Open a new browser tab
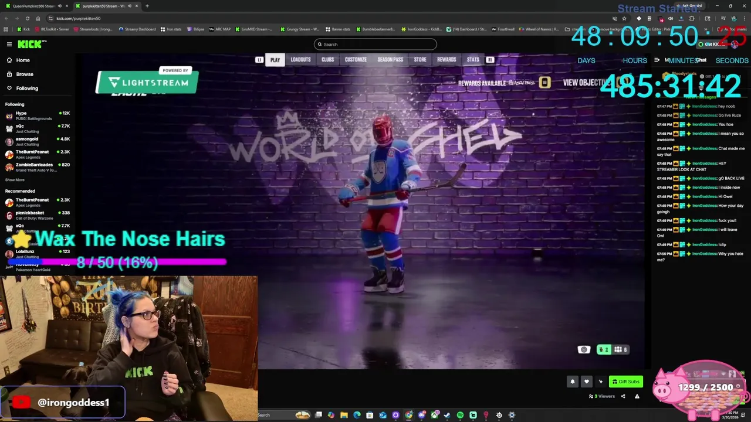 point(147,6)
